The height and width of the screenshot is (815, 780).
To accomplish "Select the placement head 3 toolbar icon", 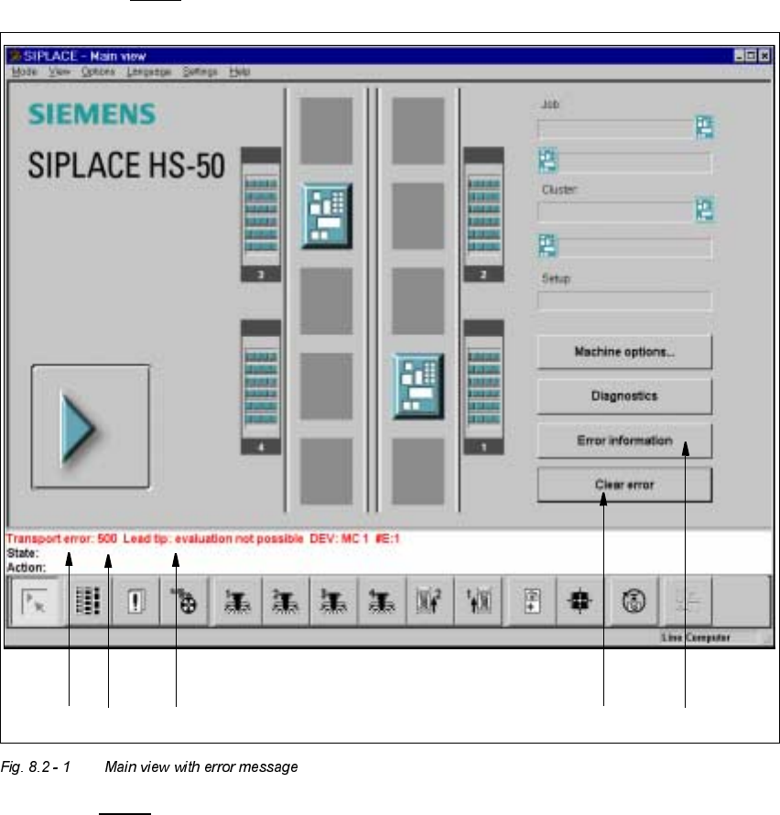I will point(333,602).
